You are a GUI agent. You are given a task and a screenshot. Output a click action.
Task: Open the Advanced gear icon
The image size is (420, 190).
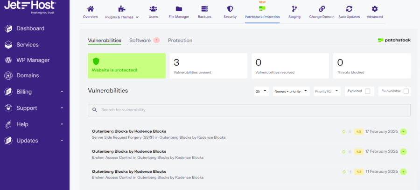tap(375, 9)
